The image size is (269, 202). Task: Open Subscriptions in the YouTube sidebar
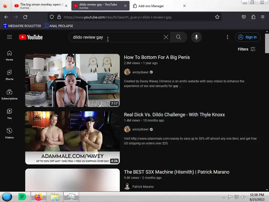(x=9, y=95)
